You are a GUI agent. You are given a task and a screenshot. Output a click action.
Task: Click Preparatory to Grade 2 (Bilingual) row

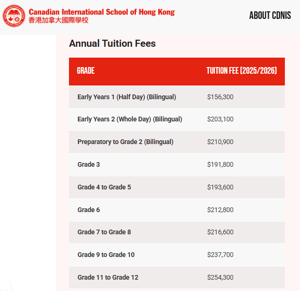pyautogui.click(x=125, y=142)
